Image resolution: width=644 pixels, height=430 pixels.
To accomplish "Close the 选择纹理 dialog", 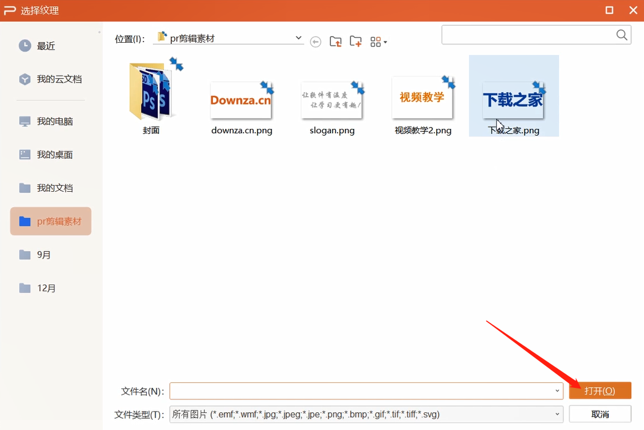I will coord(633,10).
